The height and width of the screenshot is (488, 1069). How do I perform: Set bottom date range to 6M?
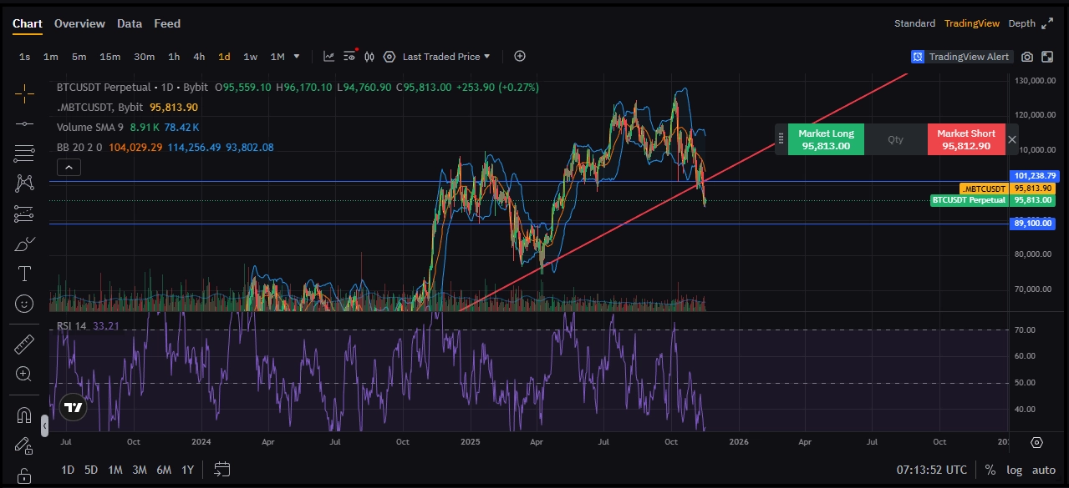[x=164, y=470]
